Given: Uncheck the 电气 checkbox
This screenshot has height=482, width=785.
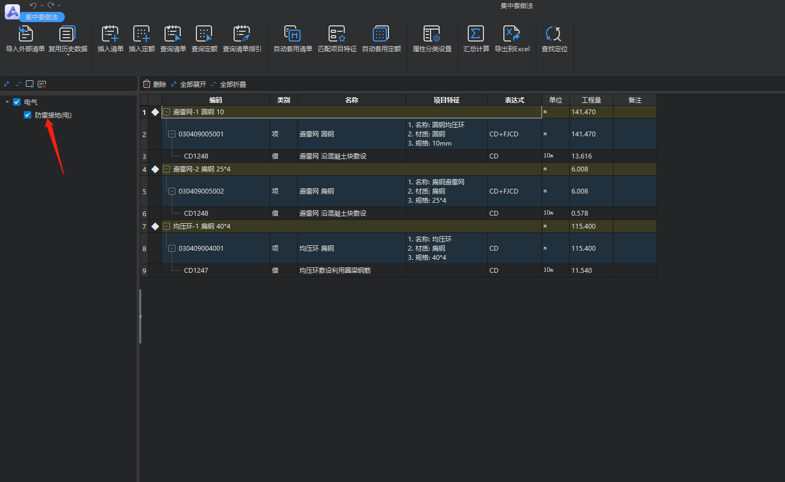Looking at the screenshot, I should tap(17, 102).
